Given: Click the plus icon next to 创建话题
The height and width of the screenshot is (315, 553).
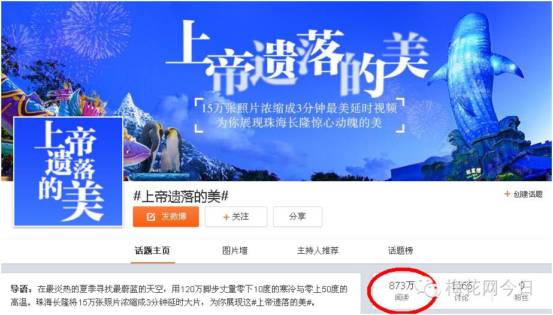Looking at the screenshot, I should (x=507, y=194).
